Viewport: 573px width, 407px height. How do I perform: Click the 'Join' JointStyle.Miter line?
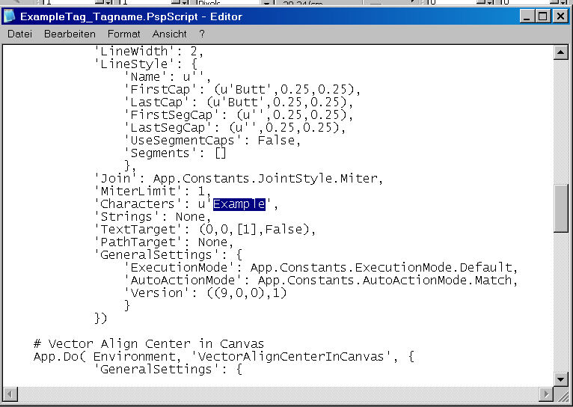click(x=239, y=179)
